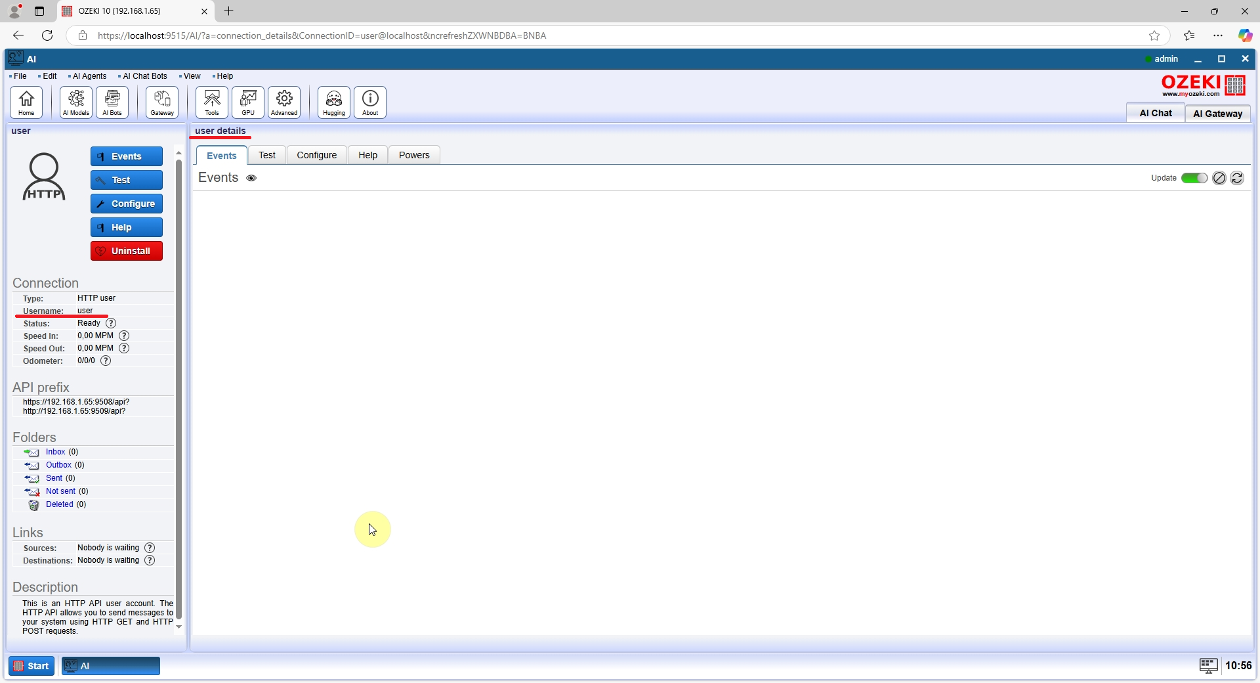Clear events with the circle-slash icon
The image size is (1260, 683).
click(1219, 178)
